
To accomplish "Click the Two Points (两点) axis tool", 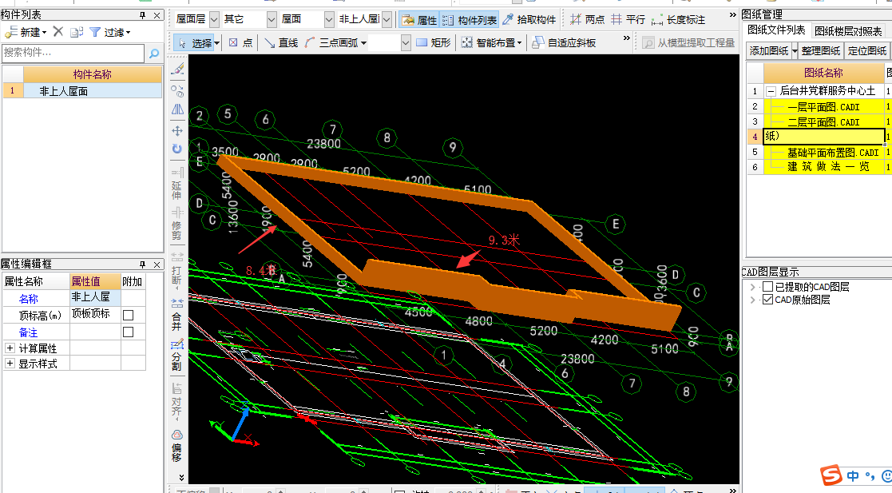I will click(x=588, y=20).
